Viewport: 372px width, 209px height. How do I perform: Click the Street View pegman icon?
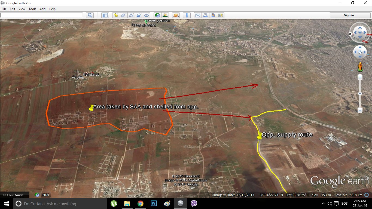pos(360,67)
